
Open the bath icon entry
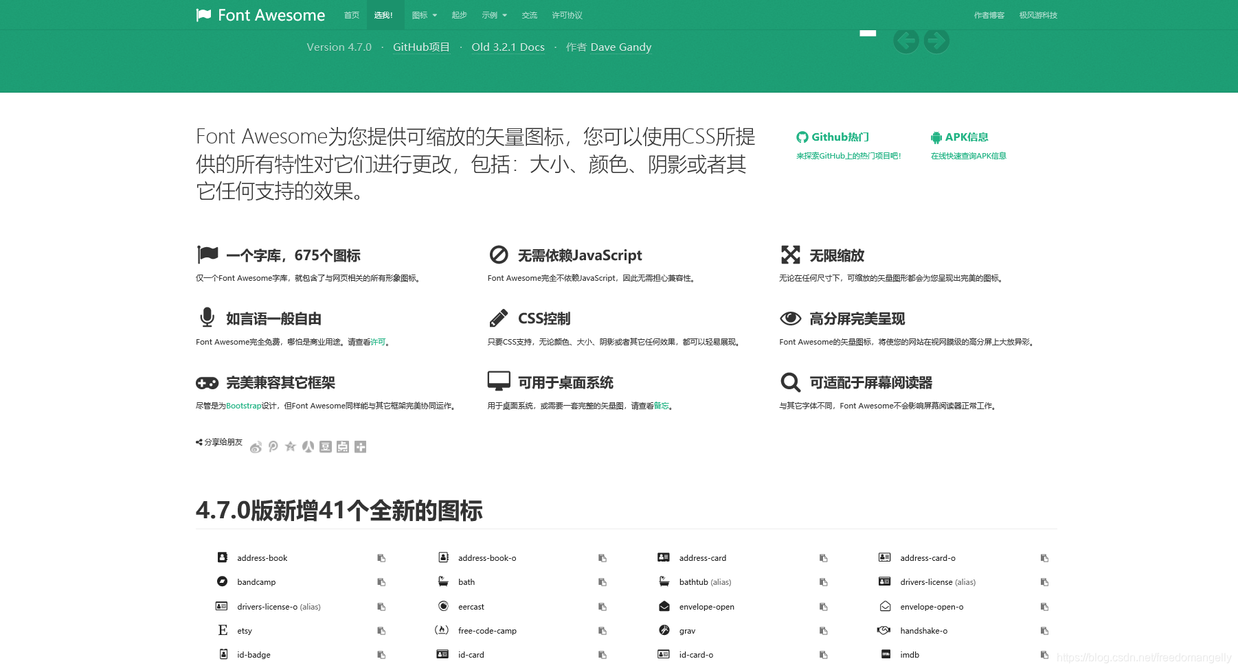point(456,582)
